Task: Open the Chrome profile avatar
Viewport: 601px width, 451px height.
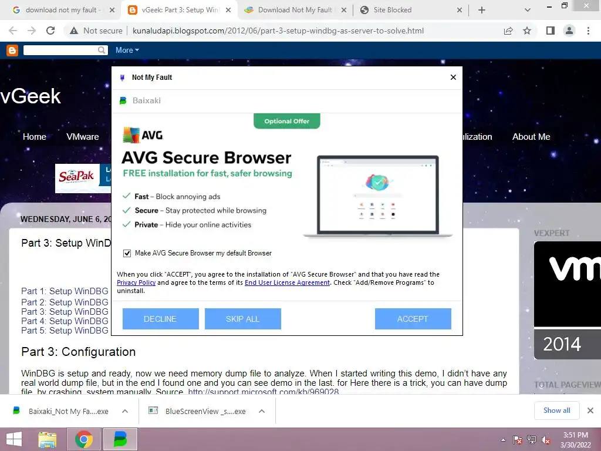Action: click(569, 31)
